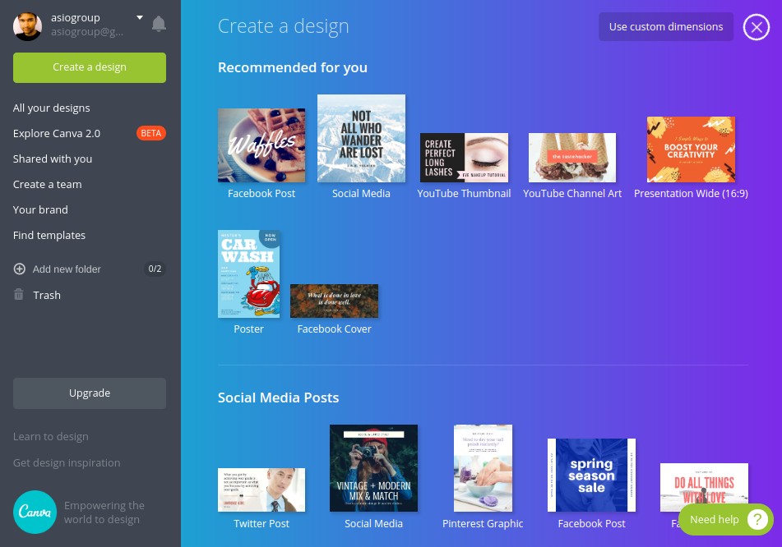This screenshot has height=547, width=782.
Task: Click the Canva logo
Action: click(x=35, y=513)
